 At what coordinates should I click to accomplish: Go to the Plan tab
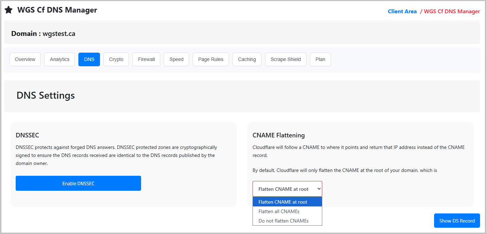(320, 59)
